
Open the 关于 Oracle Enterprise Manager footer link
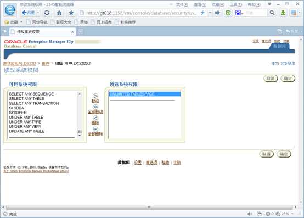pyautogui.click(x=36, y=171)
